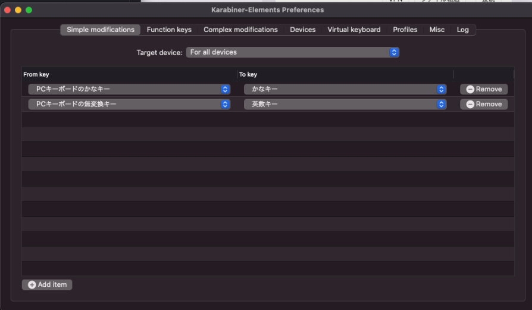Select the Virtual keyboard tab
532x310 pixels.
click(354, 30)
